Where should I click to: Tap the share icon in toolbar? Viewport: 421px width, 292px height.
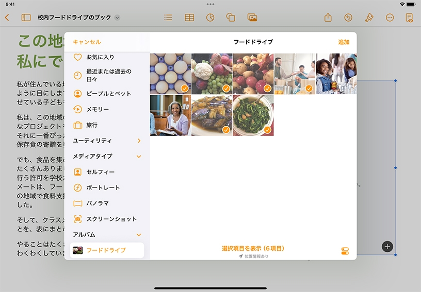[328, 18]
